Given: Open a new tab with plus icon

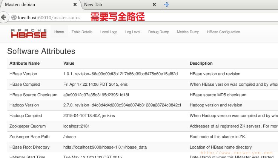Looking at the screenshot, I should click(x=166, y=5).
